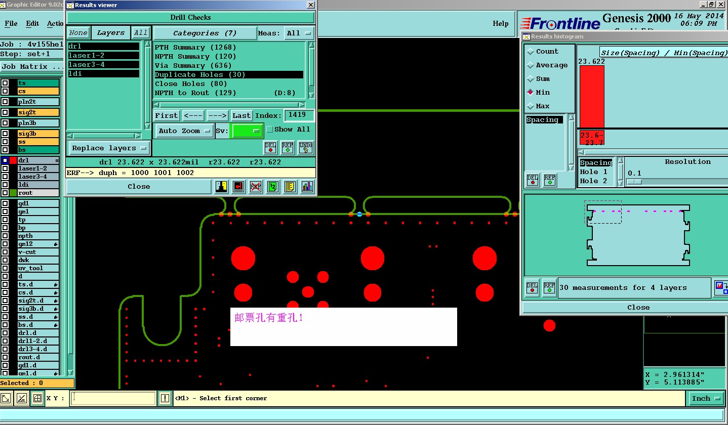
Task: Select the Count radio option
Action: (x=531, y=52)
